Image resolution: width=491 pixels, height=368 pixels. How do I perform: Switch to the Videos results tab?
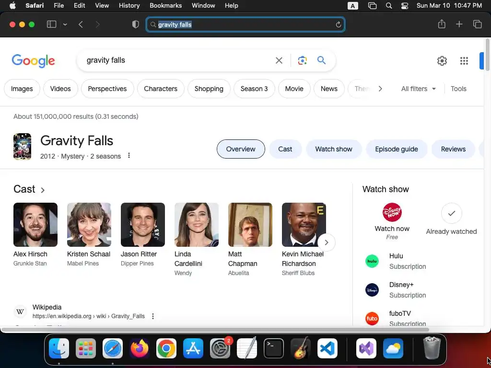pos(60,89)
